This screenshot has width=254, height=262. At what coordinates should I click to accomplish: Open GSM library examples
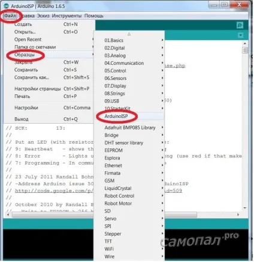[129, 181]
